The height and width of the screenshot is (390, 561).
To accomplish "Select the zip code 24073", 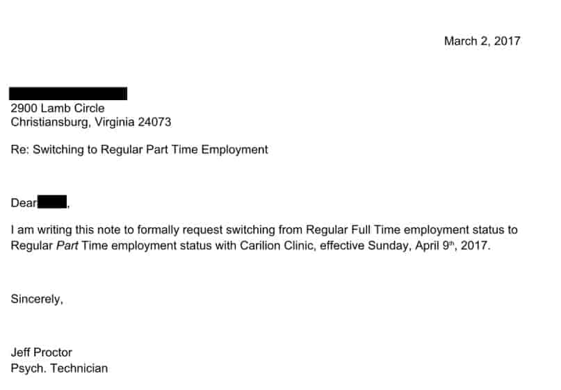I will click(154, 122).
